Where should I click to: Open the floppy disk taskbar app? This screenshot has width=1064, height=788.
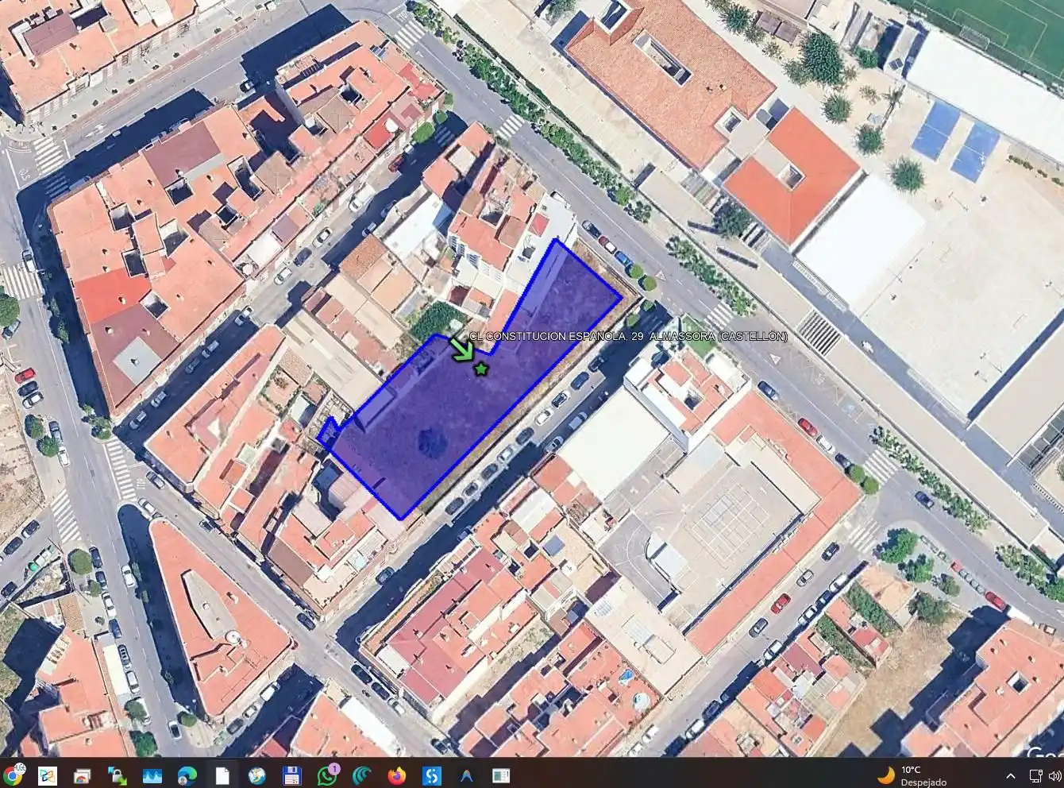point(292,775)
